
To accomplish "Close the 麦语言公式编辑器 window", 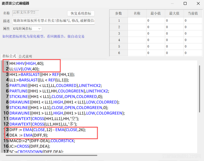I will point(198,3).
